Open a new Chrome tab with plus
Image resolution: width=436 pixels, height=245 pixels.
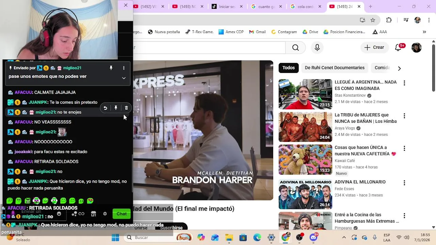coord(370,6)
